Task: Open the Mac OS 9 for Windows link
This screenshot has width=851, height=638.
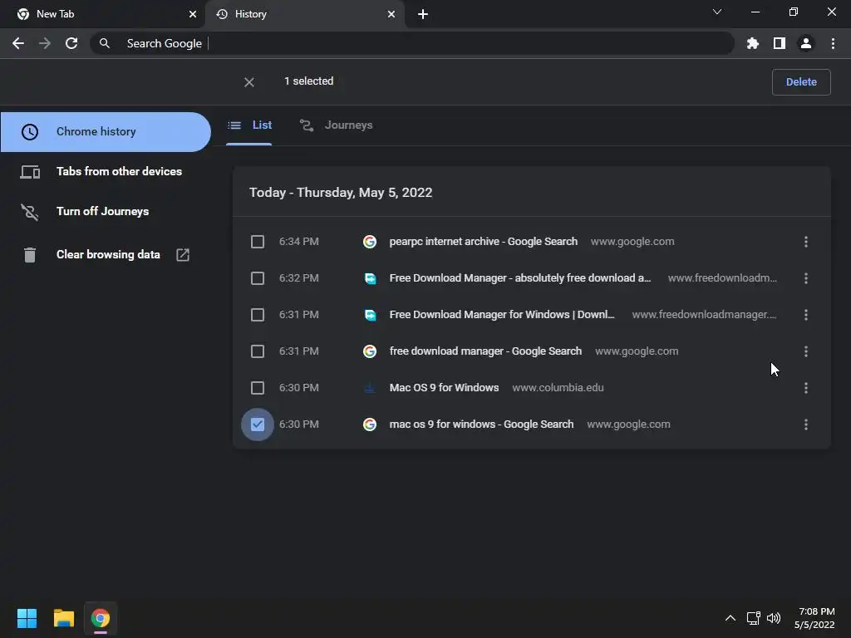Action: click(x=444, y=388)
